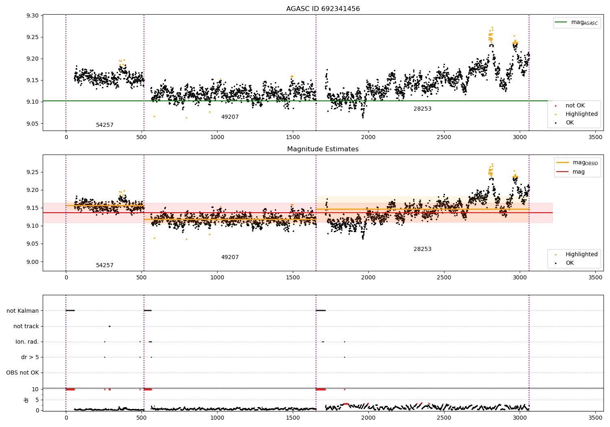Click the 9.30 tick label on top plot

[32, 16]
